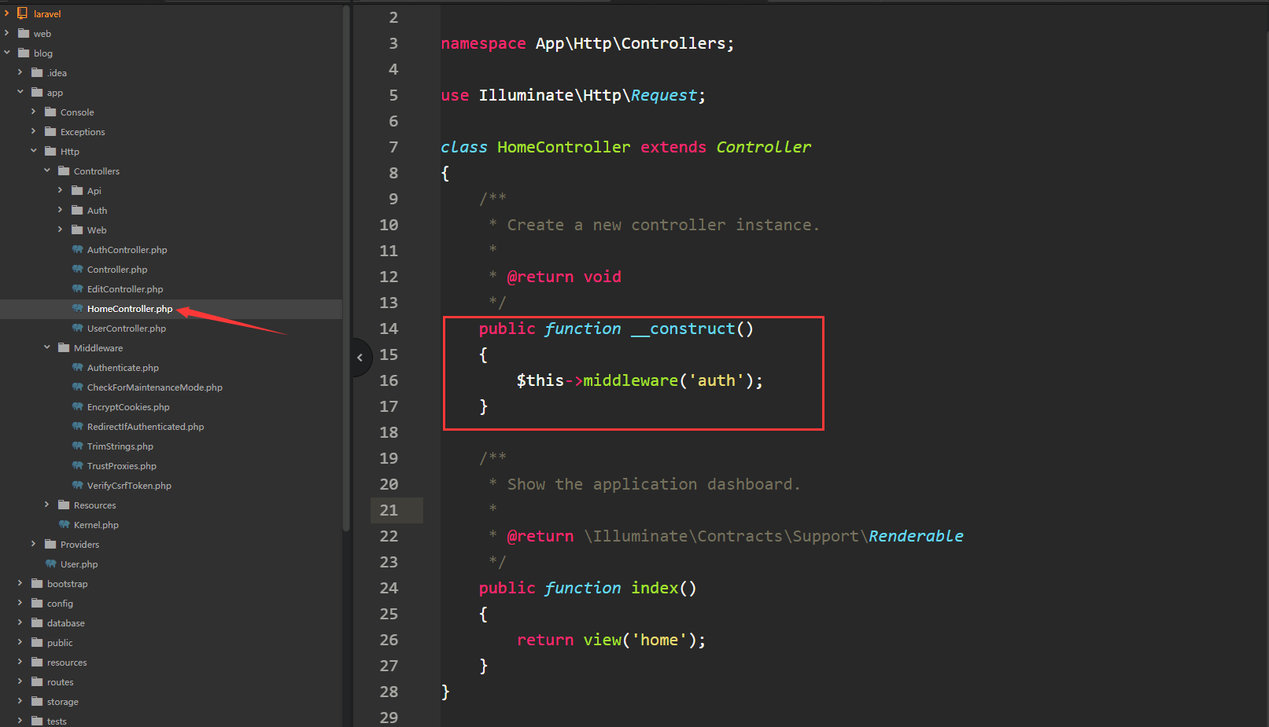Click line number 21 in the gutter
This screenshot has width=1269, height=727.
pyautogui.click(x=389, y=510)
